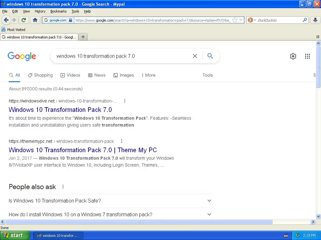Click the DuckDuckGo search input
The height and width of the screenshot is (240, 321).
coord(279,20)
